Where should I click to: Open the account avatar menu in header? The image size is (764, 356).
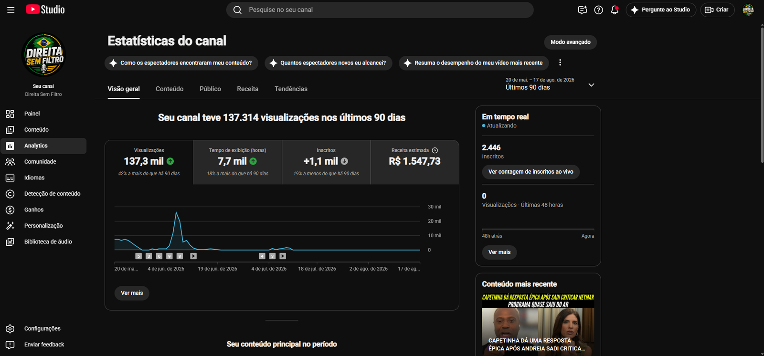(x=748, y=10)
